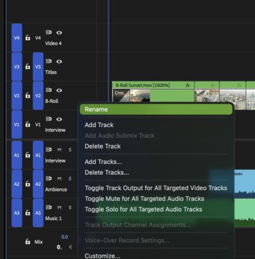255x259 pixels.
Task: Toggle V3 source patching button
Action: tap(17, 67)
